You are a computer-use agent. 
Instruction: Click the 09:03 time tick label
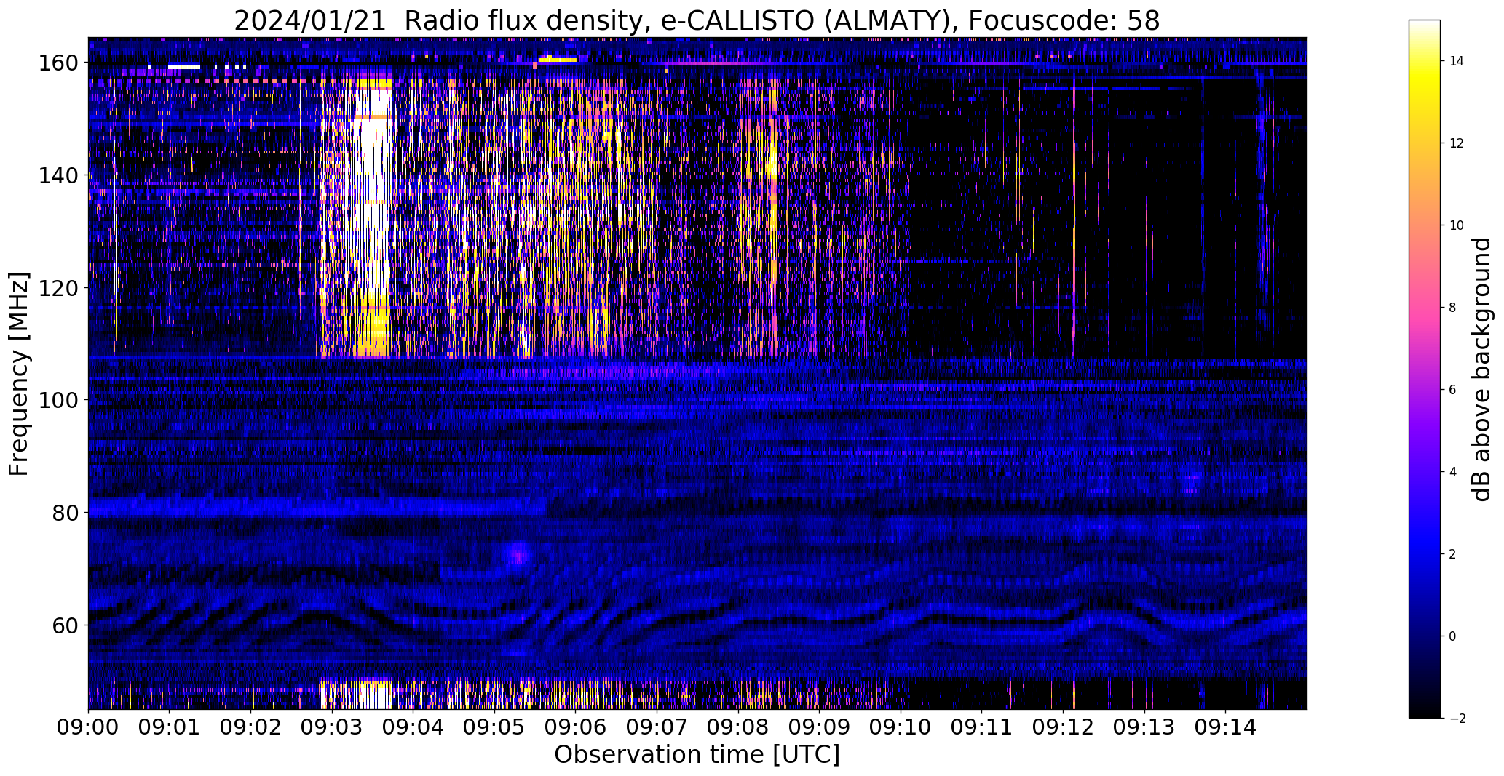point(332,727)
